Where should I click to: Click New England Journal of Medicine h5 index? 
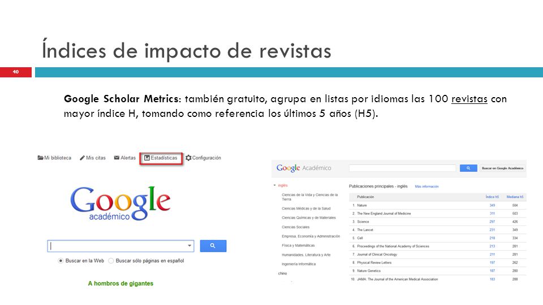point(492,213)
